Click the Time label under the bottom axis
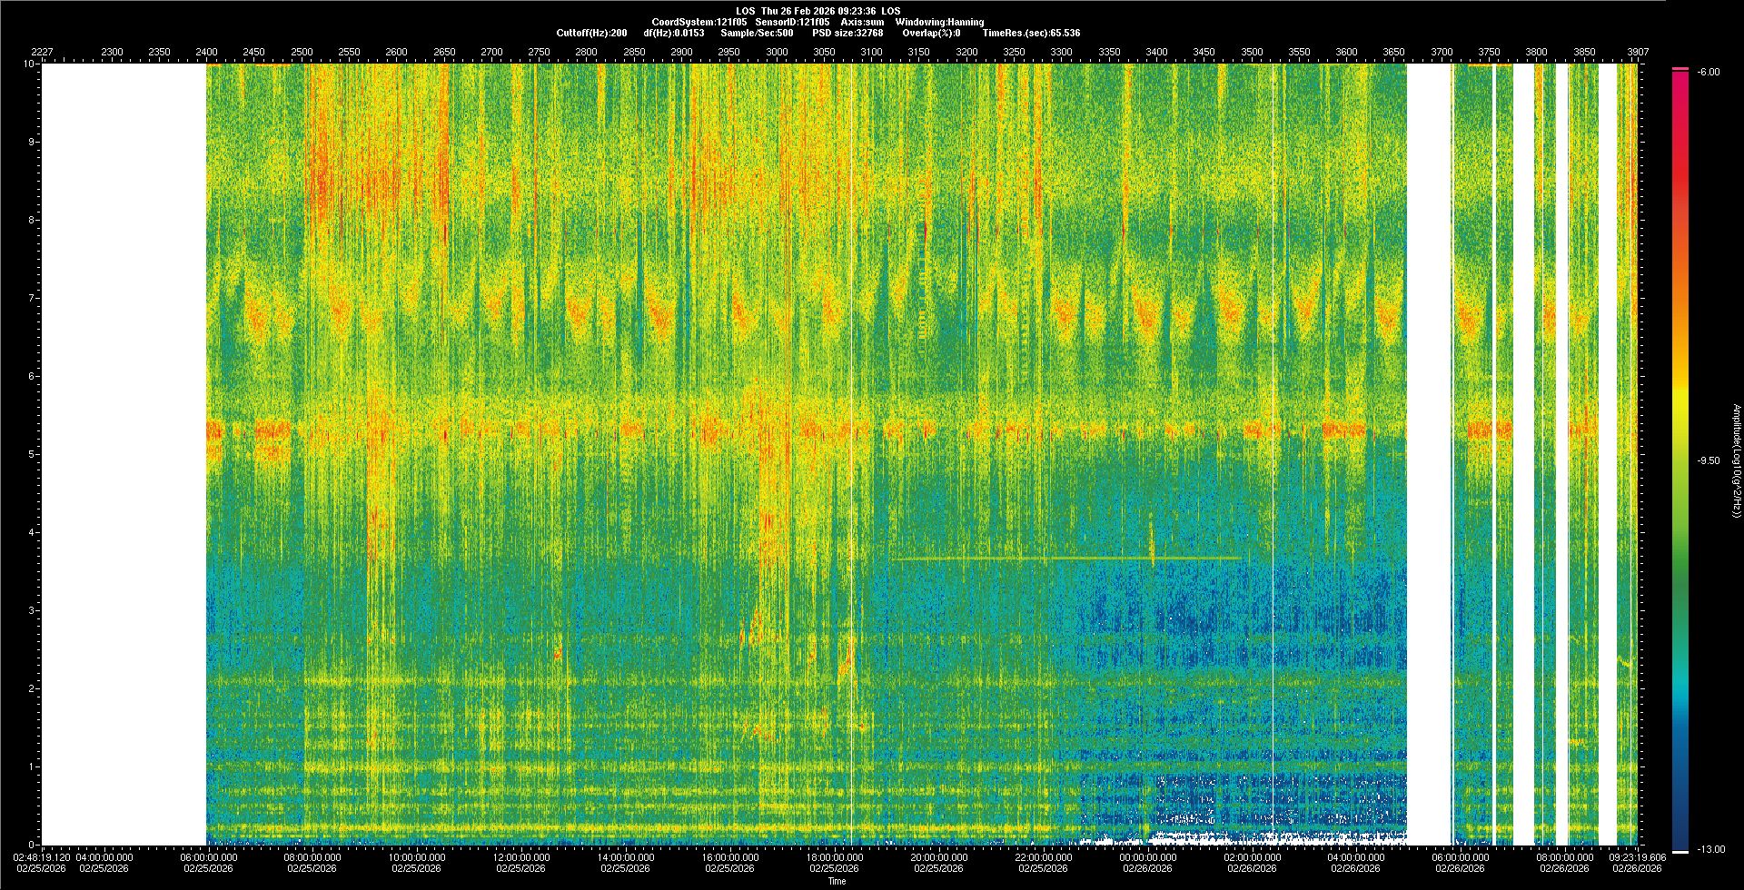The width and height of the screenshot is (1744, 890). tap(837, 881)
